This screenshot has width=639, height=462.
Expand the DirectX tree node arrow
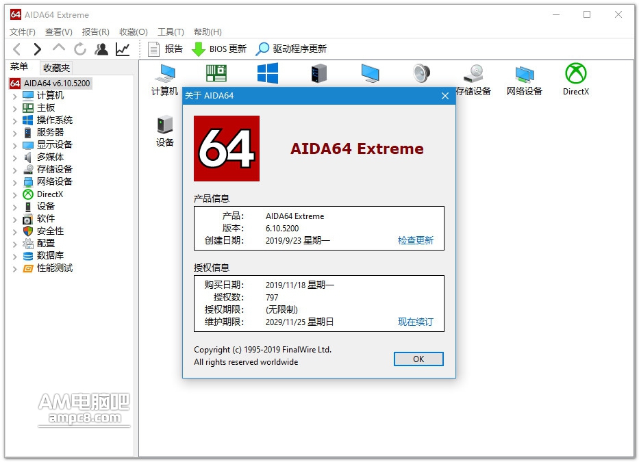[14, 195]
